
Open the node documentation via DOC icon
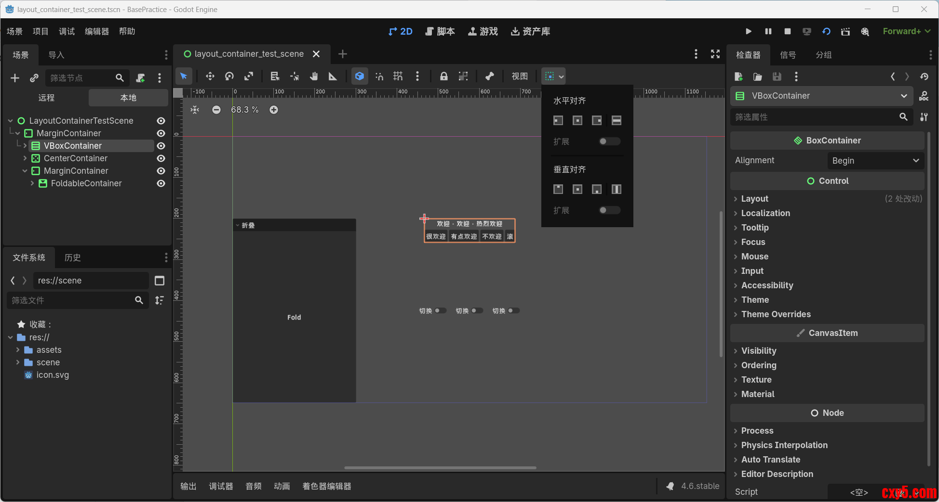point(925,96)
